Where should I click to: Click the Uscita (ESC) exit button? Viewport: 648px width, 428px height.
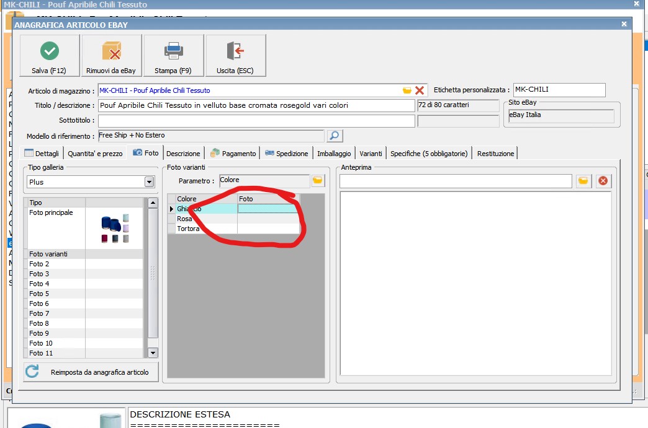pyautogui.click(x=236, y=56)
